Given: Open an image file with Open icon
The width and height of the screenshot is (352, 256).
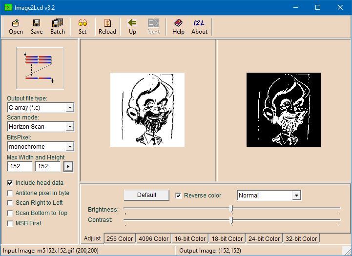Looking at the screenshot, I should pyautogui.click(x=16, y=27).
